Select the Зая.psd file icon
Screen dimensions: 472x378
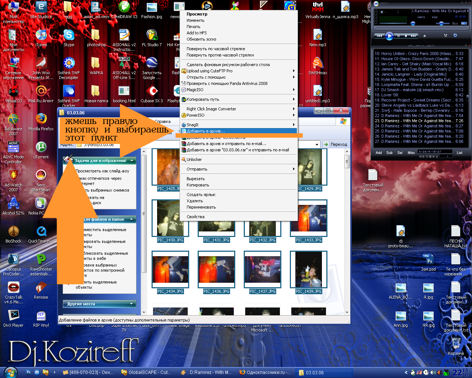click(428, 262)
